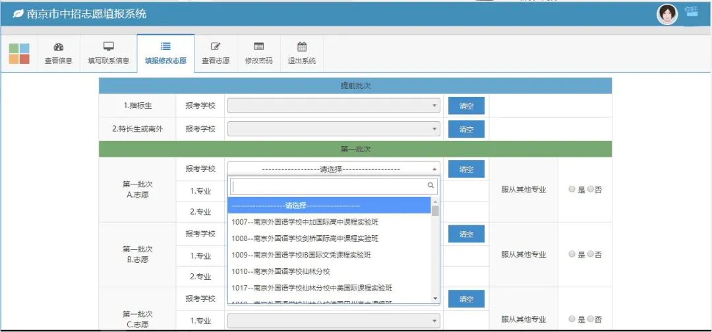
Task: Click the green 第一批次 section header
Action: tap(355, 150)
